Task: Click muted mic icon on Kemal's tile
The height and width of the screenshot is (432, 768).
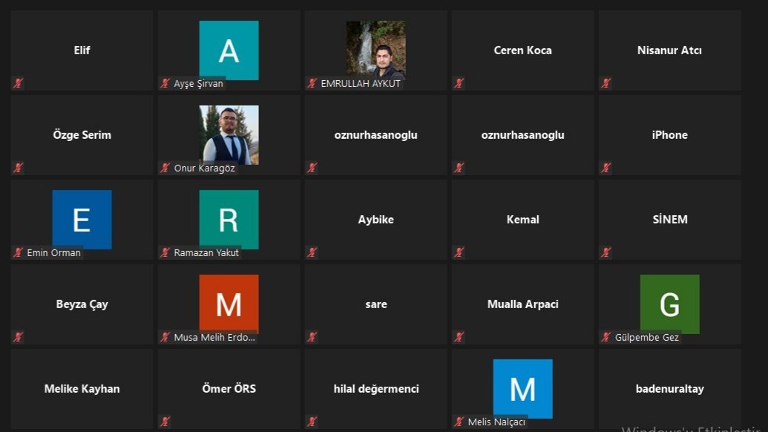Action: tap(459, 252)
